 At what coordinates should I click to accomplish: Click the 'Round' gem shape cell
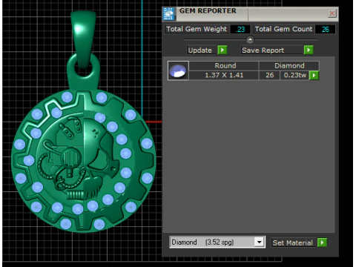(224, 66)
